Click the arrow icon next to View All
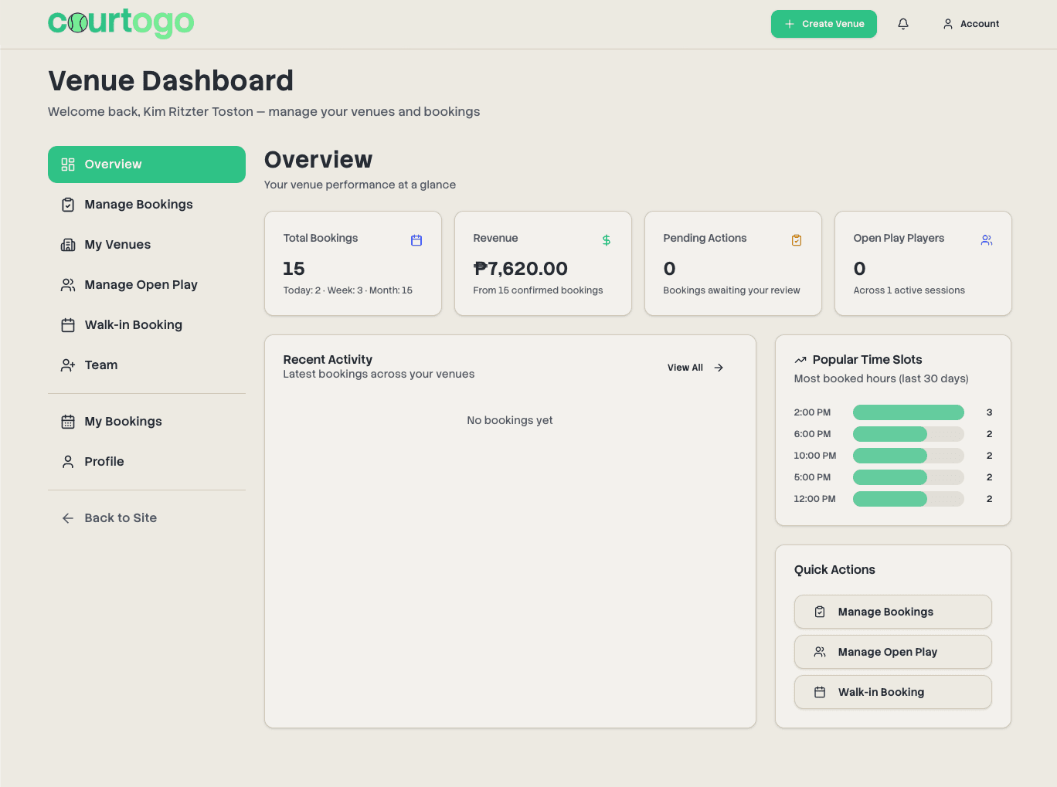Viewport: 1057px width, 787px height. click(718, 368)
